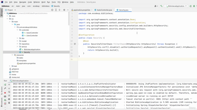
Task: Expand the service package
Action: coord(17,47)
